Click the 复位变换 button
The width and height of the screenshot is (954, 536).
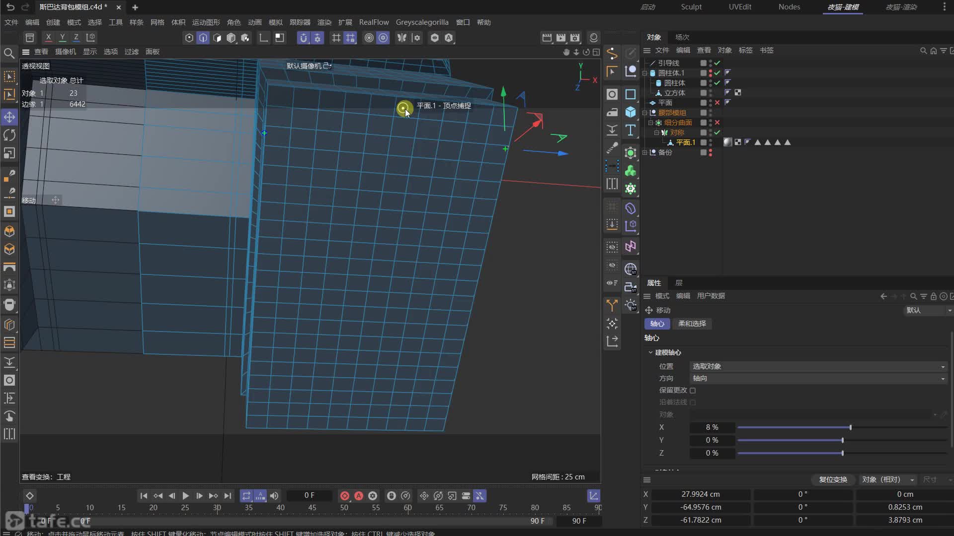coord(833,479)
